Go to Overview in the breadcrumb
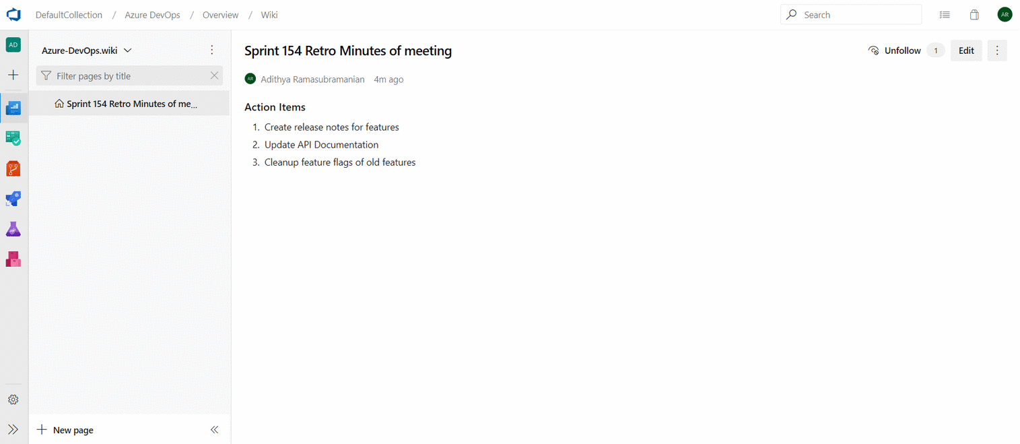This screenshot has height=444, width=1020. (220, 14)
